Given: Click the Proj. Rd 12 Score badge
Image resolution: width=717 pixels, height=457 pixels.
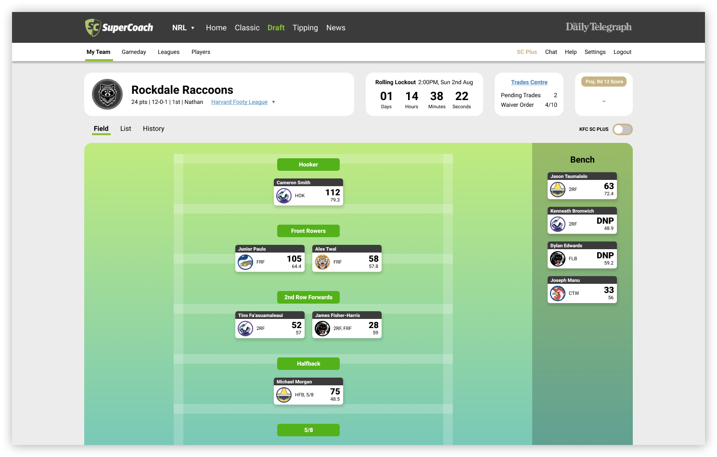Looking at the screenshot, I should click(x=604, y=82).
